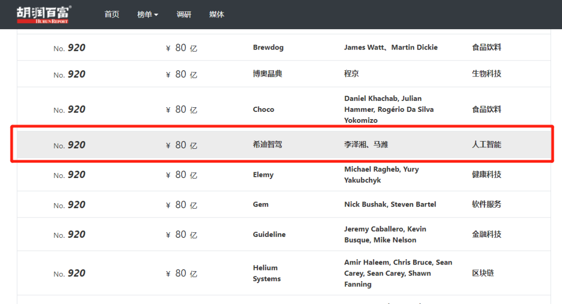The height and width of the screenshot is (304, 562).
Task: Click No. 920 rank in 希迪智驾 row
Action: pyautogui.click(x=69, y=145)
